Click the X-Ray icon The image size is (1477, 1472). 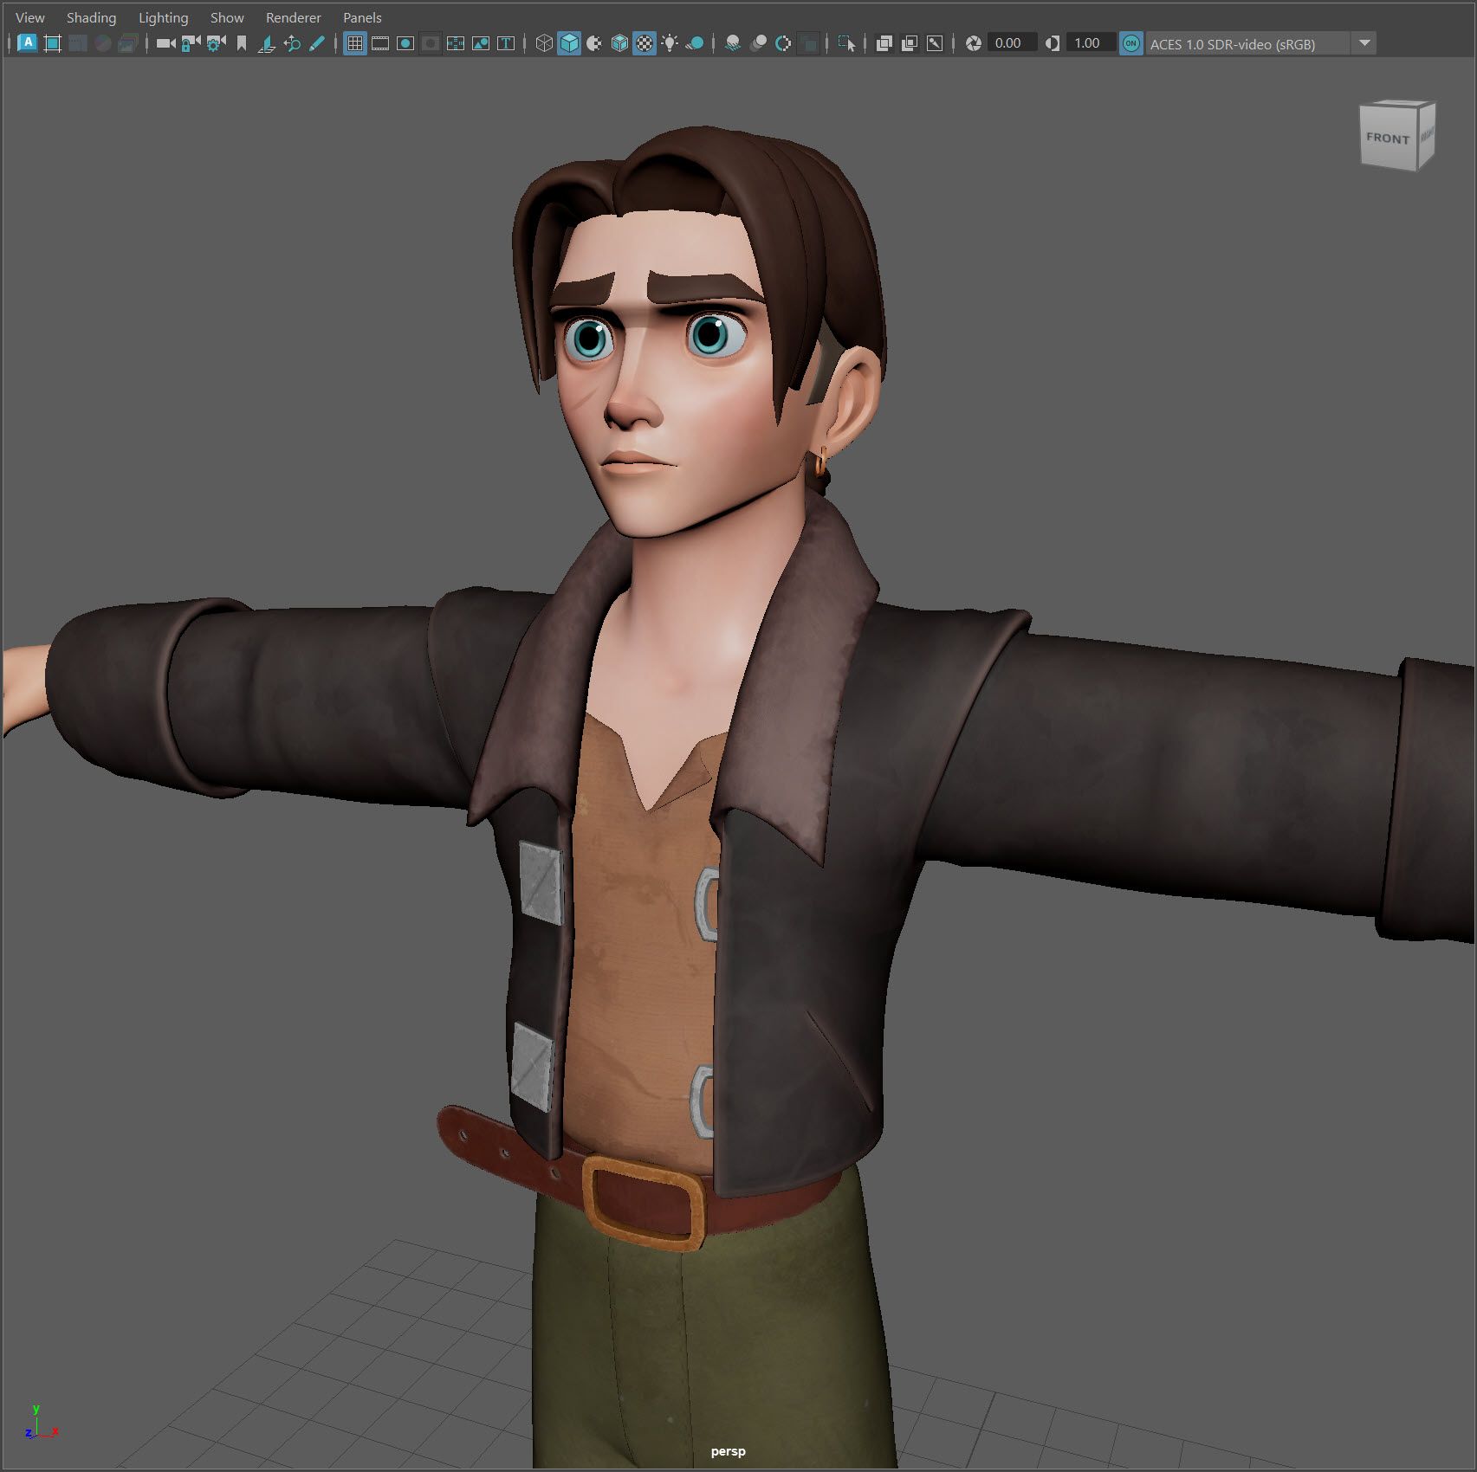tap(884, 42)
